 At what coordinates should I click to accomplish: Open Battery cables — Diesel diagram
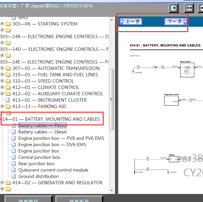click(42, 132)
